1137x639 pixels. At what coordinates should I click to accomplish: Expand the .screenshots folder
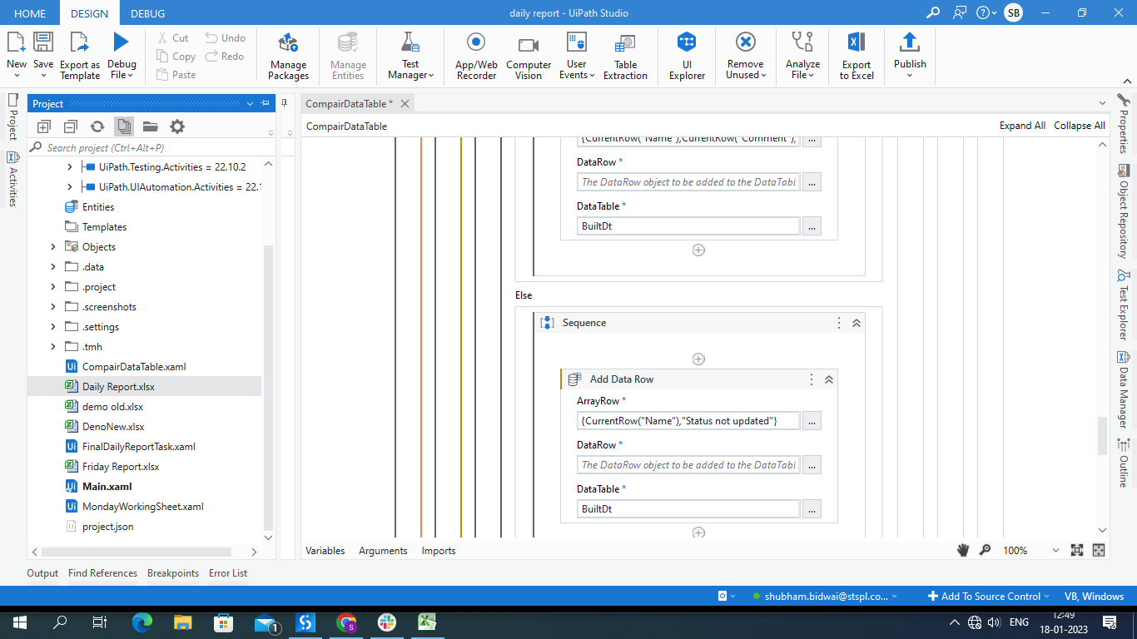[53, 307]
